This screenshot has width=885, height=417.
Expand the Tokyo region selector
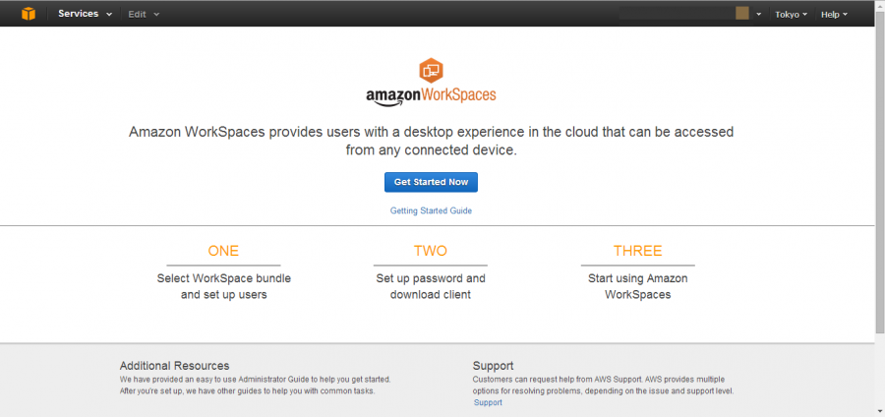(791, 14)
